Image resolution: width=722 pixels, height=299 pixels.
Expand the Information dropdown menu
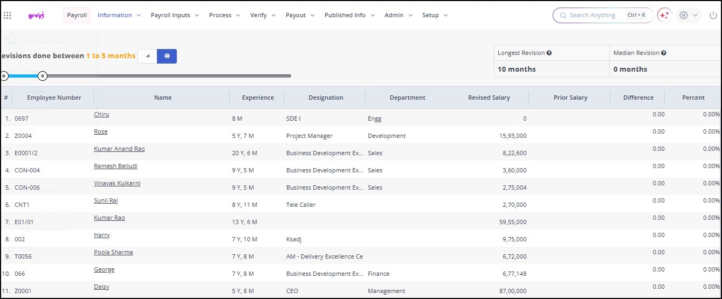click(119, 16)
